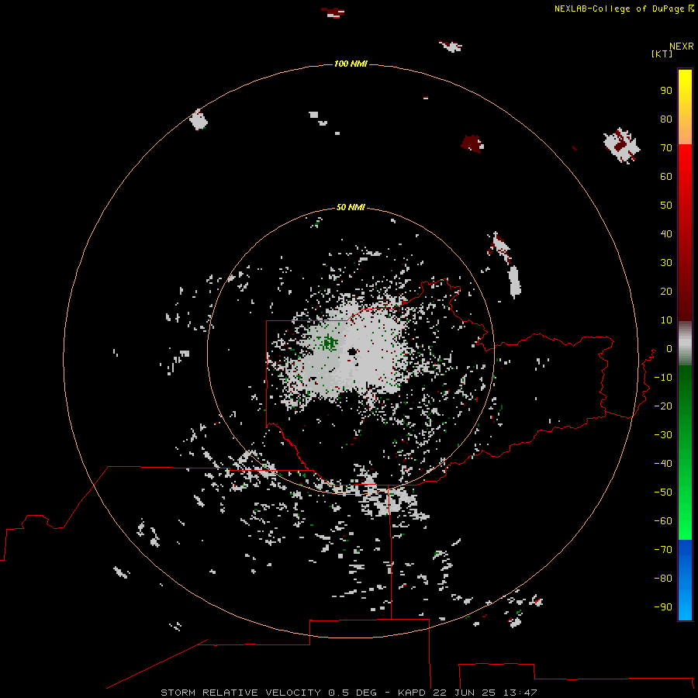Click the 20 knot scale label
This screenshot has height=698, width=698.
(666, 291)
